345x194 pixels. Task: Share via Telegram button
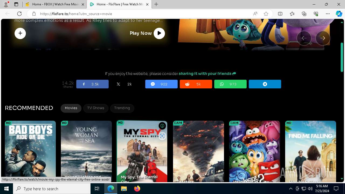[x=265, y=84]
